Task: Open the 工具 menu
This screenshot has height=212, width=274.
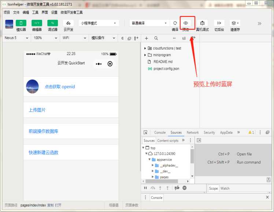Action: pyautogui.click(x=35, y=12)
